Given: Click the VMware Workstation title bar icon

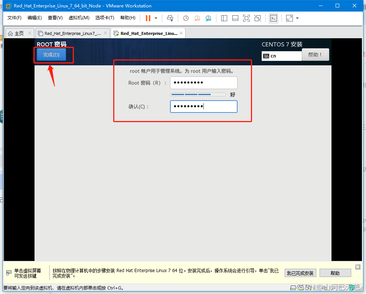Looking at the screenshot, I should coord(9,6).
